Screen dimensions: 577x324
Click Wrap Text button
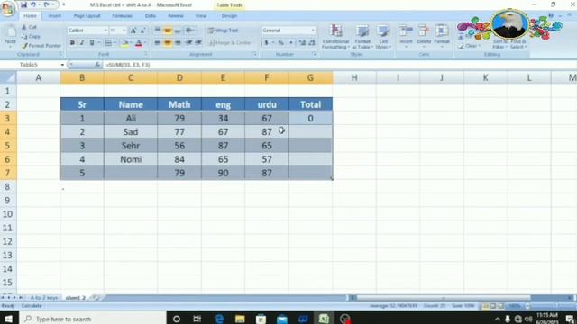click(x=223, y=31)
